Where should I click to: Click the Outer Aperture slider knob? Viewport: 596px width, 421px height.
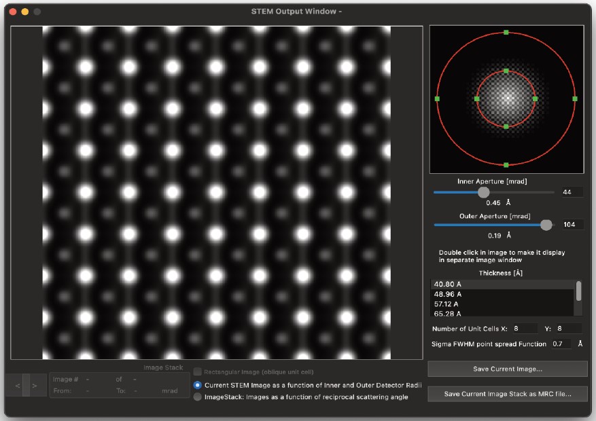click(546, 225)
